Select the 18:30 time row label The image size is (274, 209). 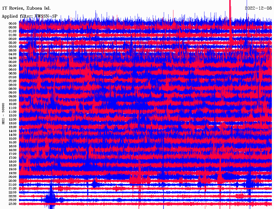pos(13,166)
